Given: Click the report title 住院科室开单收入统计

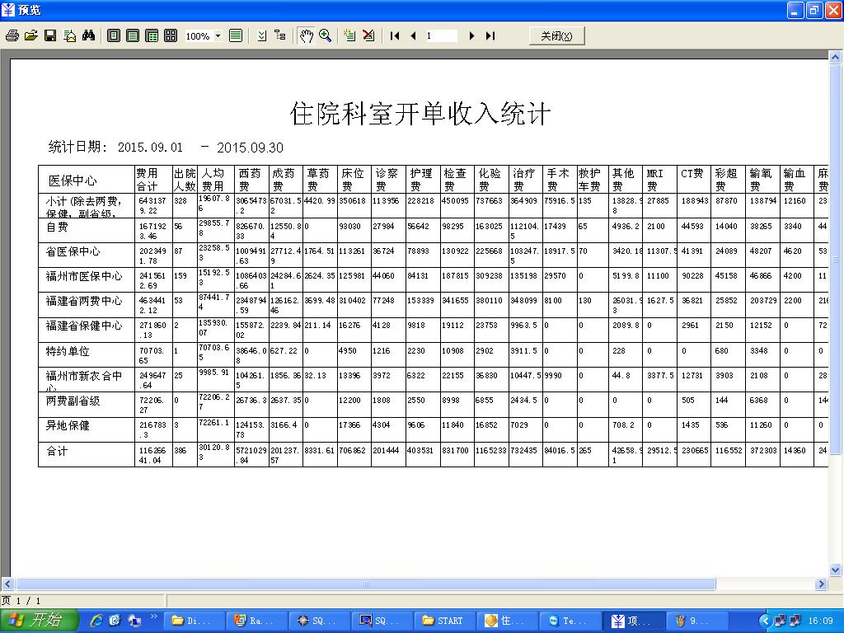Looking at the screenshot, I should (x=420, y=114).
